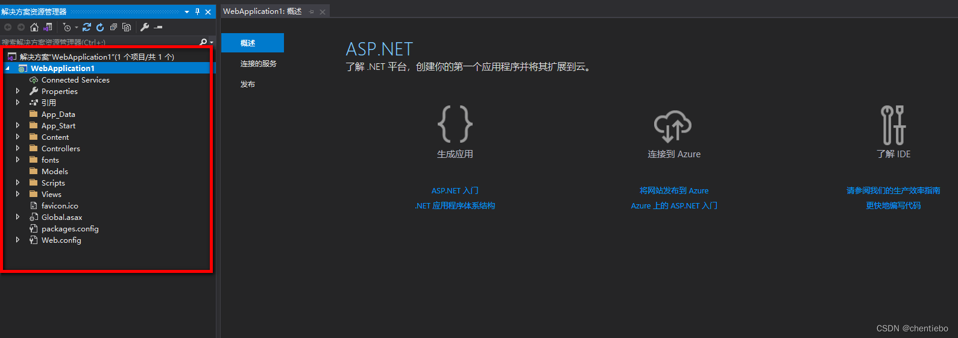The height and width of the screenshot is (338, 958).
Task: Open the dropdown arrow beside the clock filter icon
Action: 77,28
